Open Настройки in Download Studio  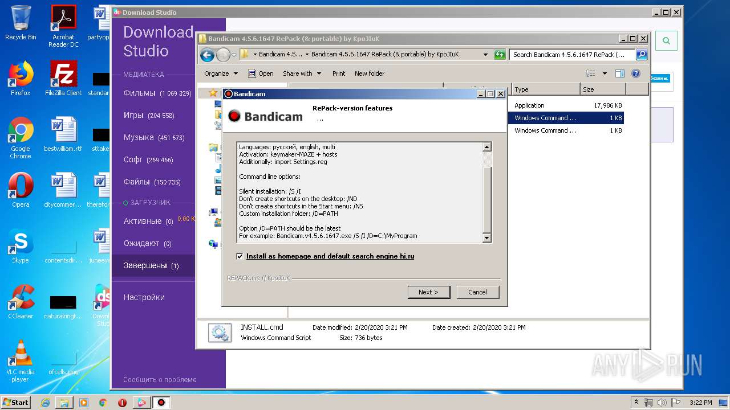coord(144,297)
